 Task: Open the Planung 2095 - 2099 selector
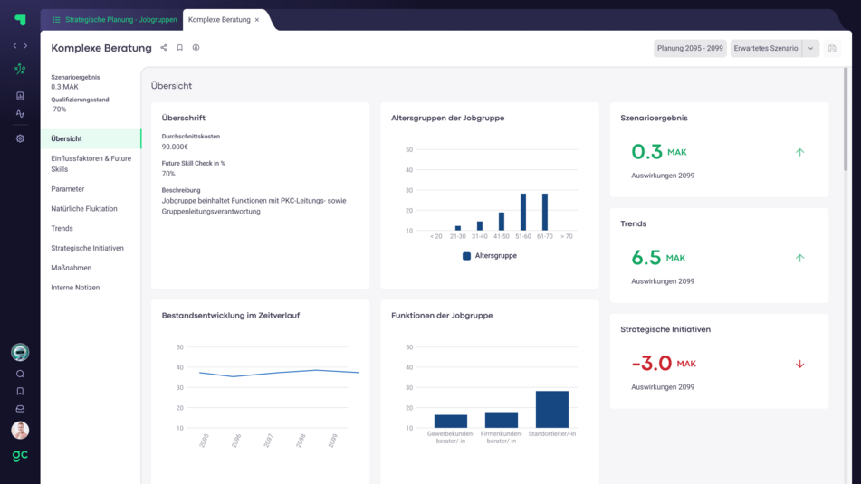(x=689, y=48)
